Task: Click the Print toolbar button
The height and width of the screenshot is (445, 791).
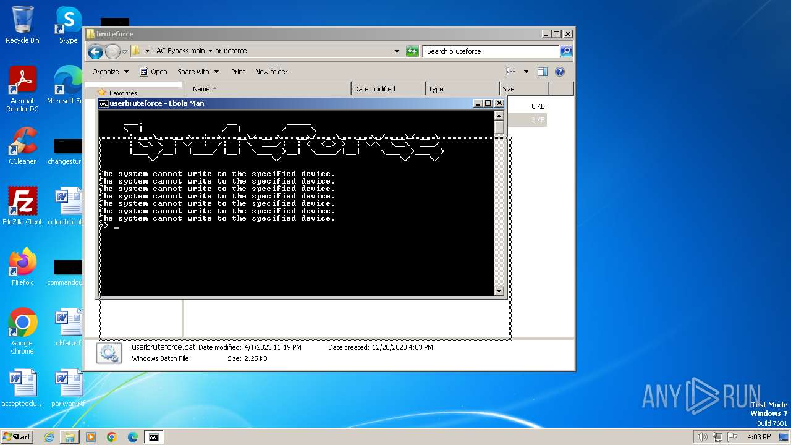Action: coord(238,72)
